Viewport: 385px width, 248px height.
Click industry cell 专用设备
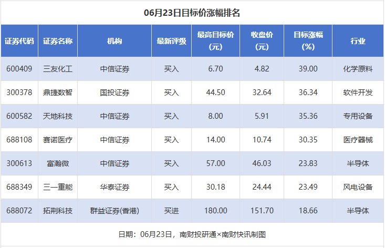pyautogui.click(x=358, y=116)
